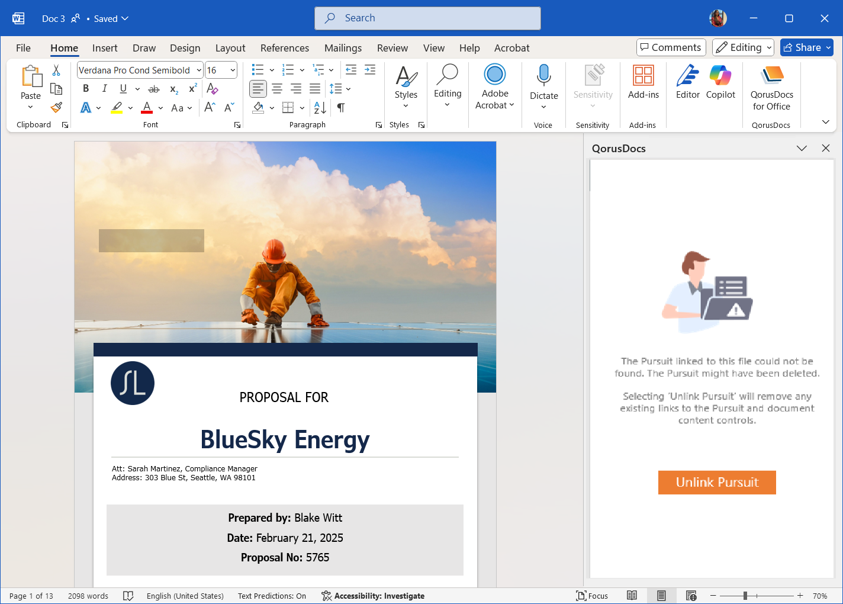
Task: Open the font size dropdown
Action: (x=233, y=70)
